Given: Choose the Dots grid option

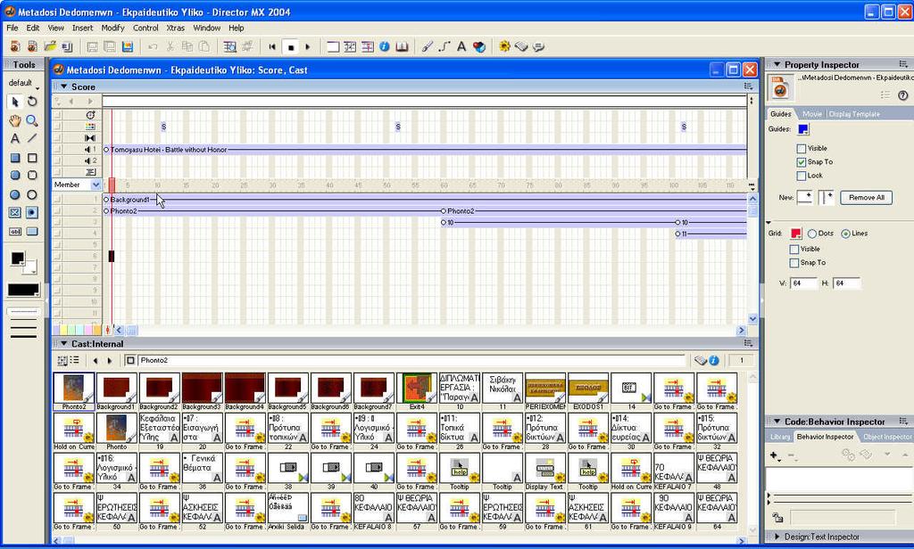Looking at the screenshot, I should tap(812, 234).
